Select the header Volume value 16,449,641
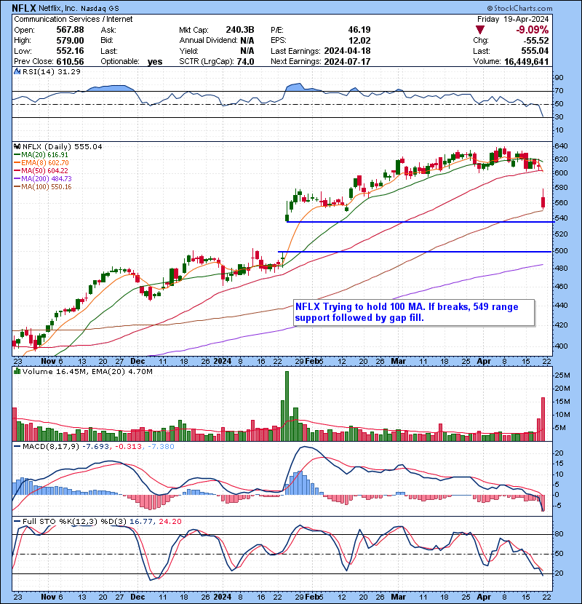 coord(527,61)
